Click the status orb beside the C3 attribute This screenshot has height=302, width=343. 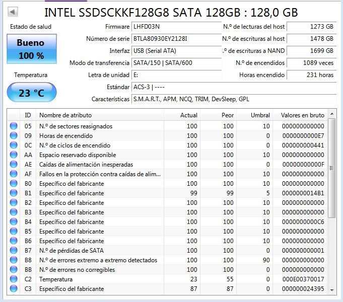pyautogui.click(x=14, y=288)
